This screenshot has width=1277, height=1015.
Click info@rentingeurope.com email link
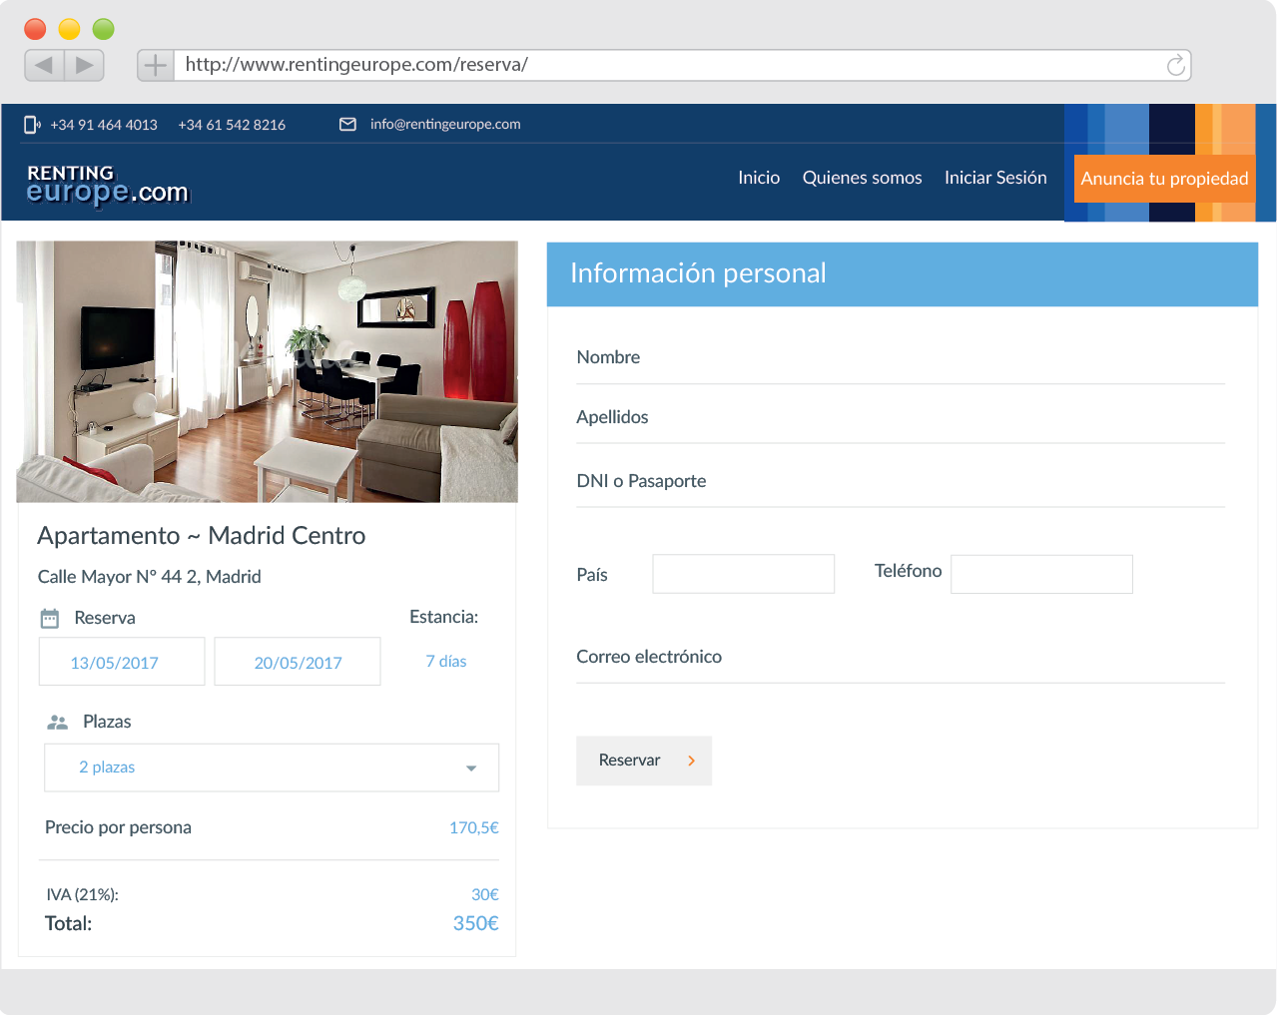pos(445,125)
